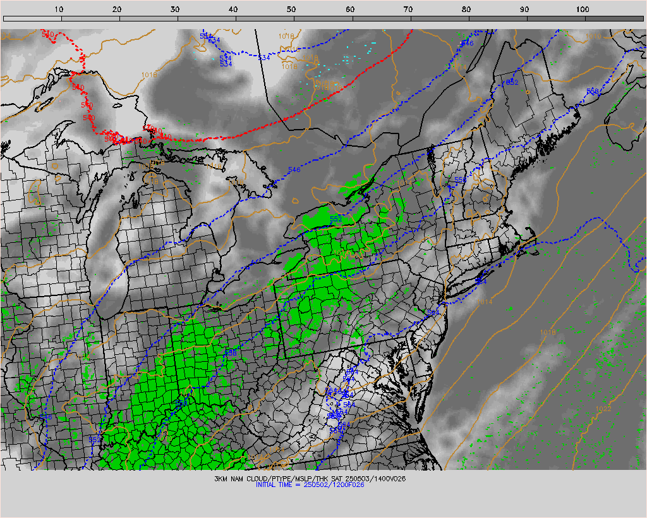Click the legend segment between 10 and 20

pyautogui.click(x=91, y=18)
